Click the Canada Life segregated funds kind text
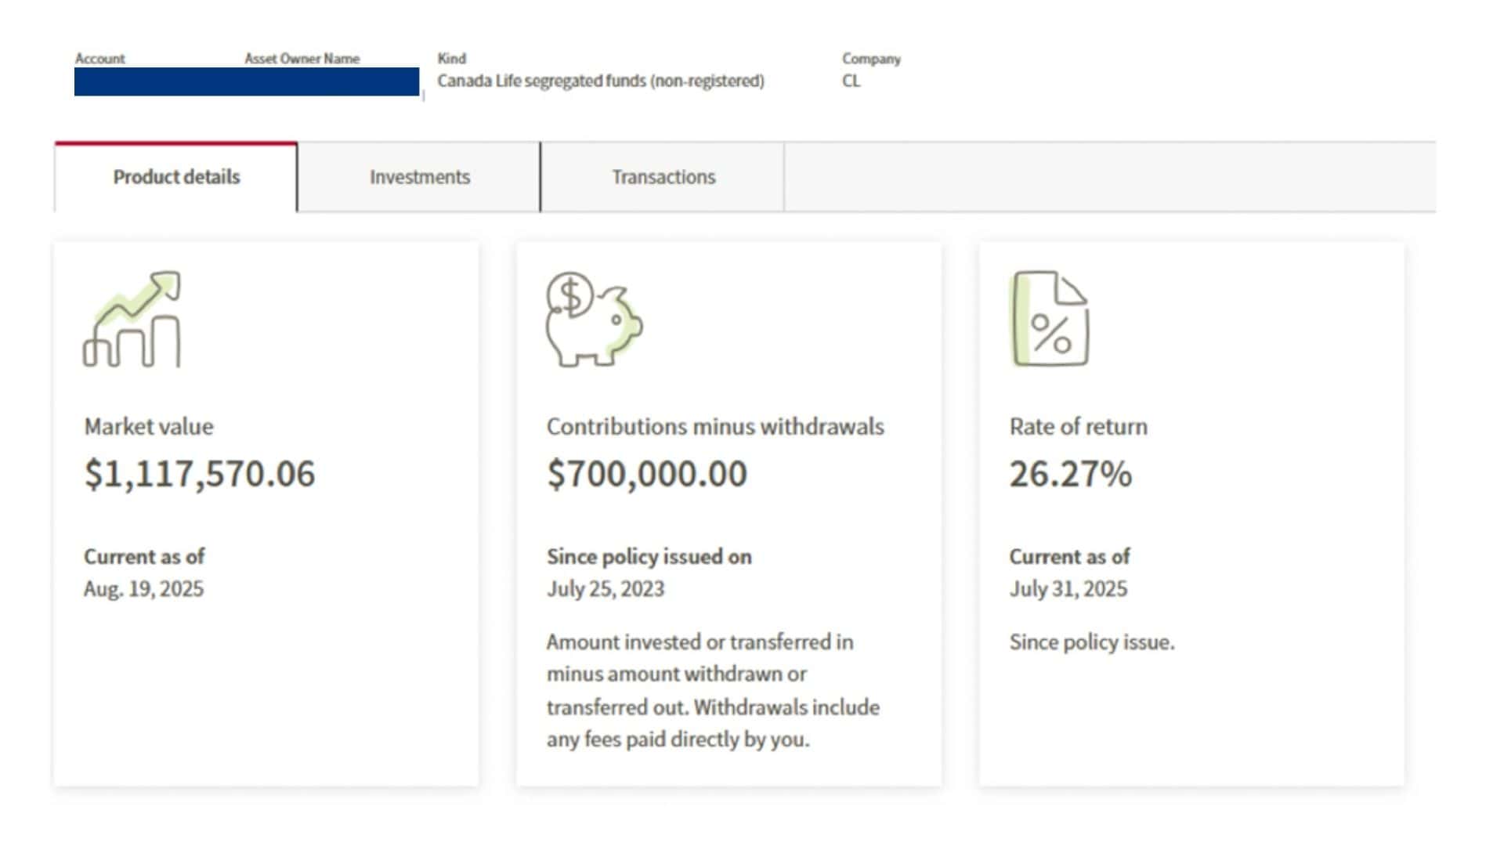Viewport: 1504px width, 846px height. (600, 81)
